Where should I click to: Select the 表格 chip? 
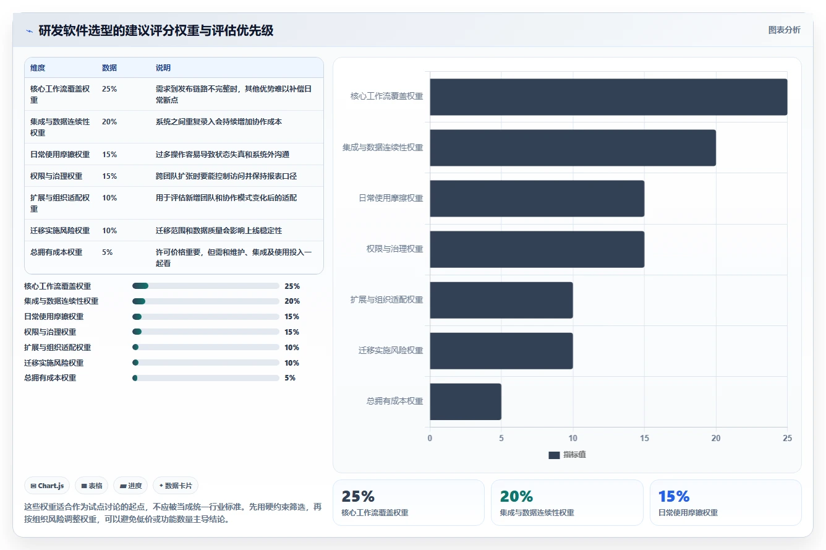[x=92, y=486]
